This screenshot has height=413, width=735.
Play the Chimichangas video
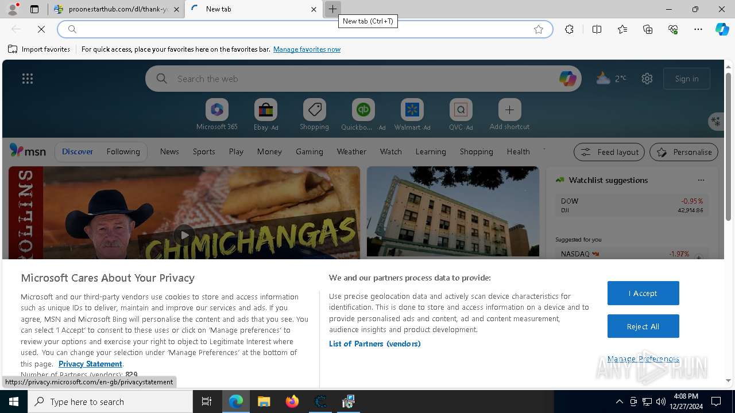coord(184,235)
